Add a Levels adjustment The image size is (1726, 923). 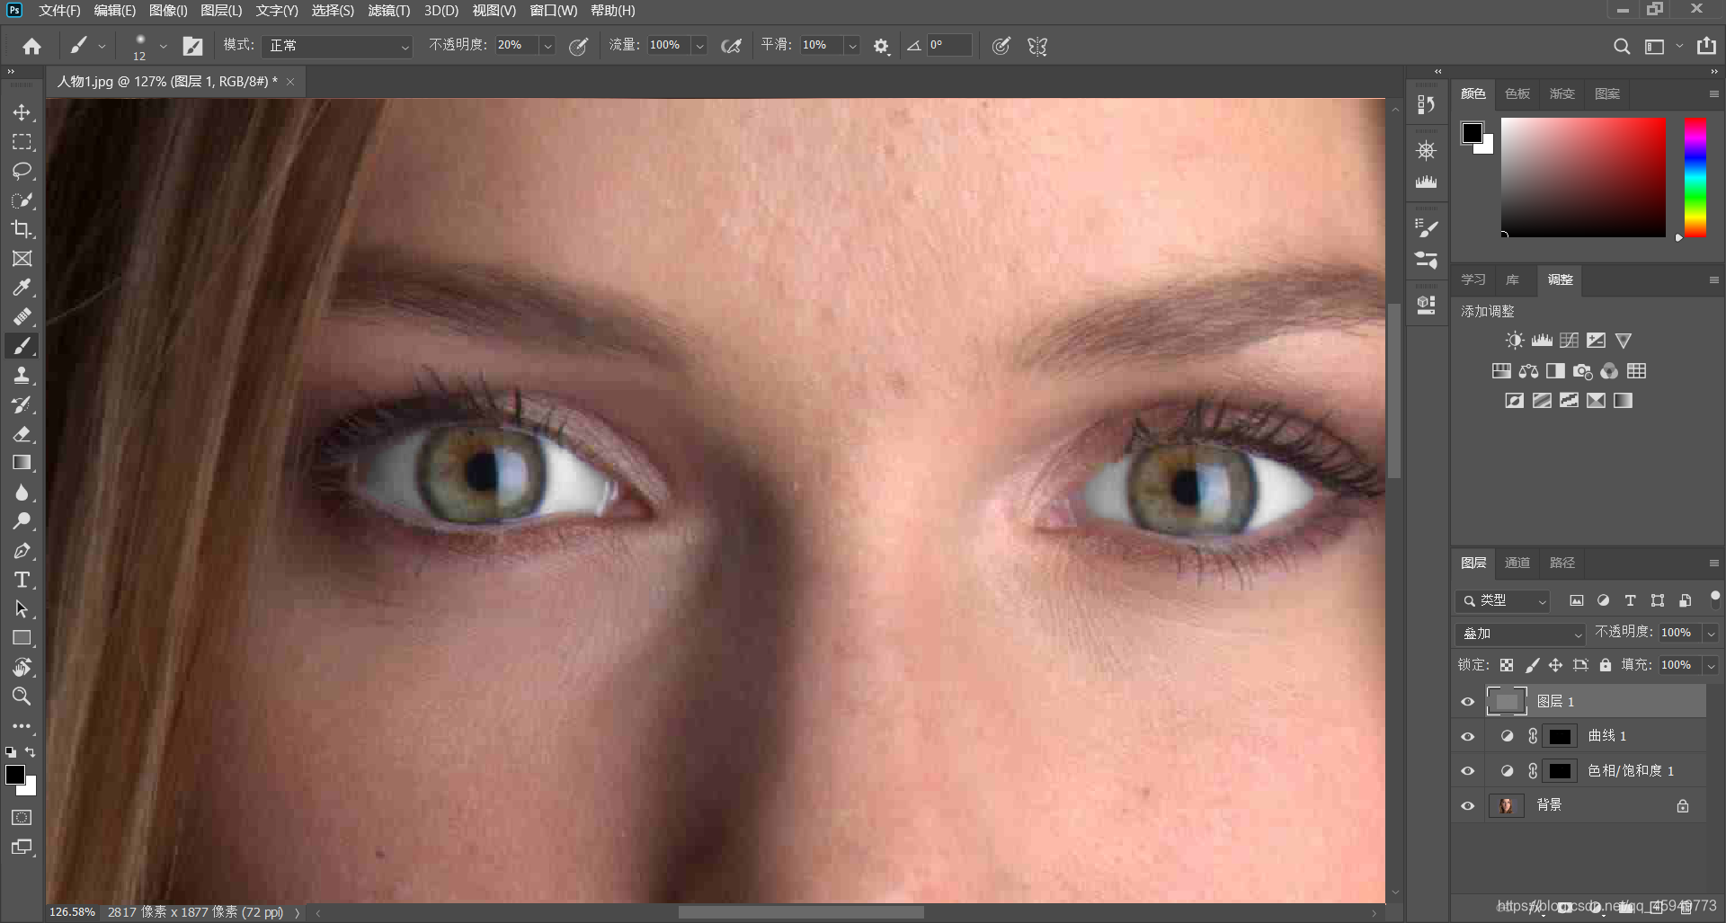[1542, 341]
